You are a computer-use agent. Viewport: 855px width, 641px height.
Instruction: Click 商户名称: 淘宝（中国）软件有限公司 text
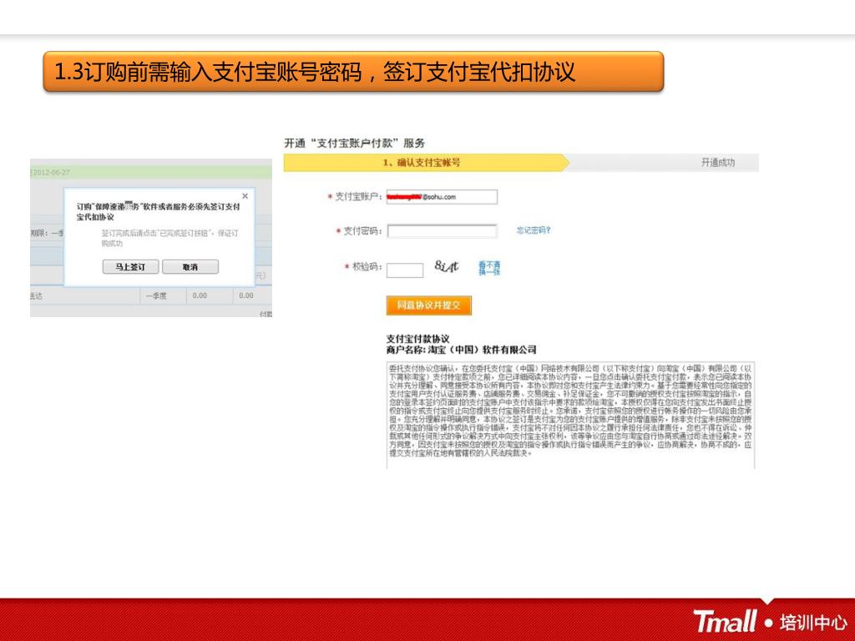[461, 350]
